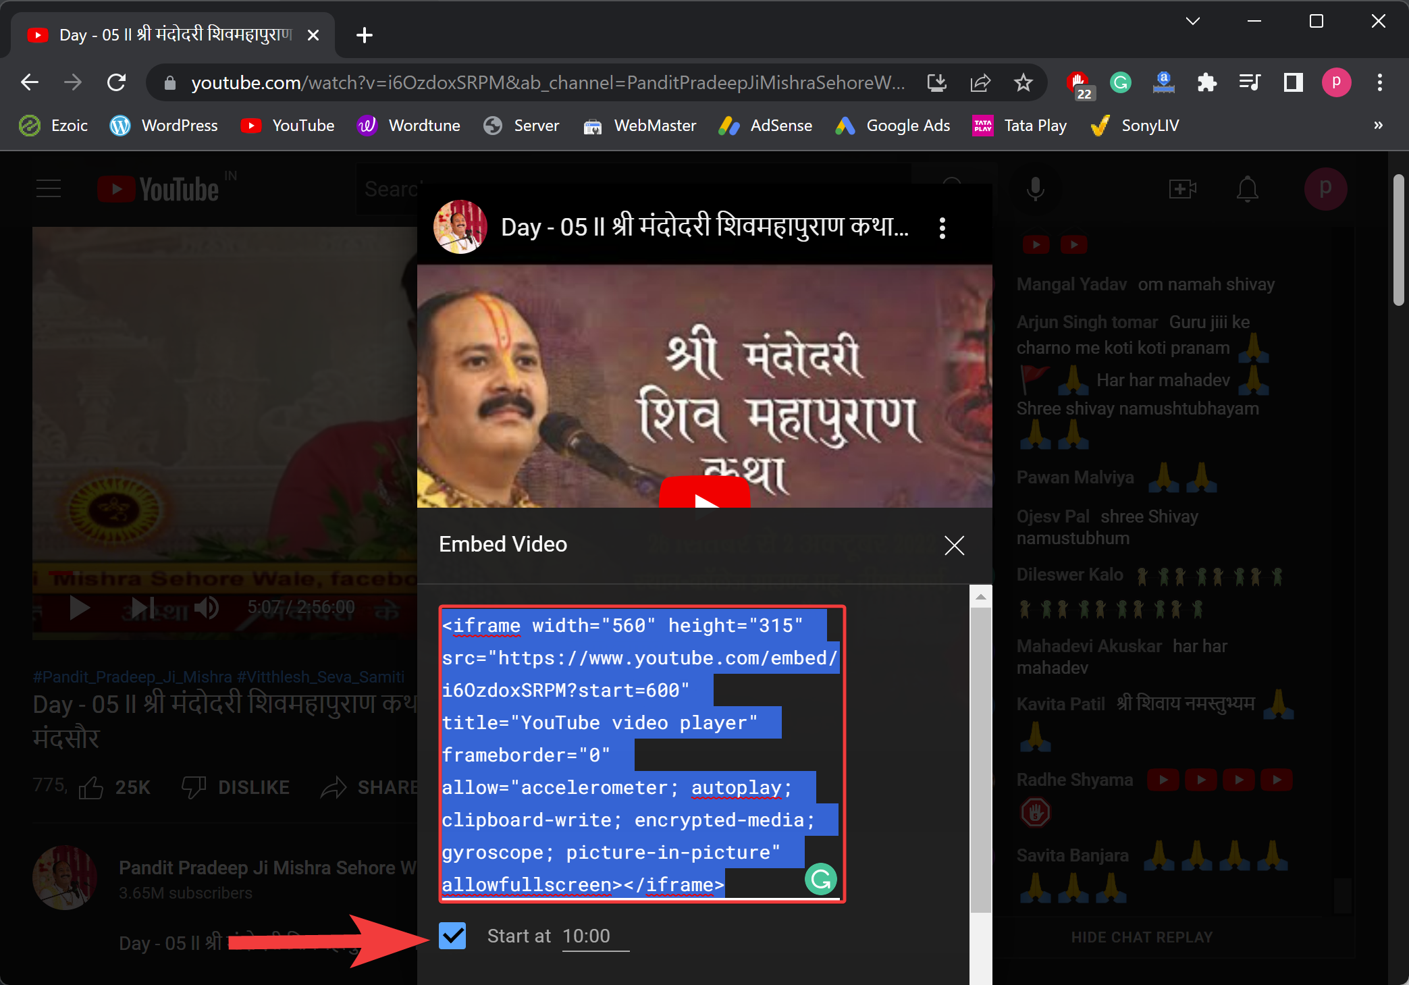The image size is (1409, 985).
Task: Open the YouTube account avatar
Action: click(x=1325, y=189)
